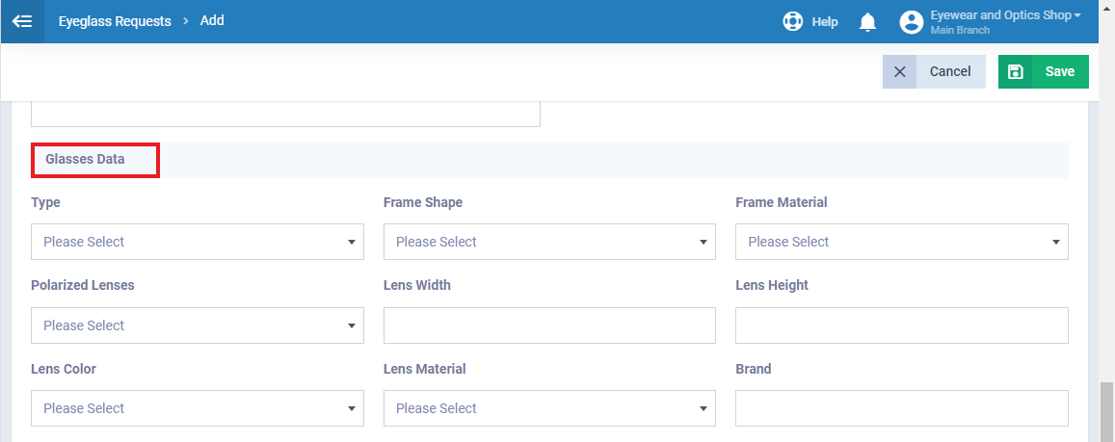Click the Cancel button
The image size is (1115, 442).
tap(935, 72)
